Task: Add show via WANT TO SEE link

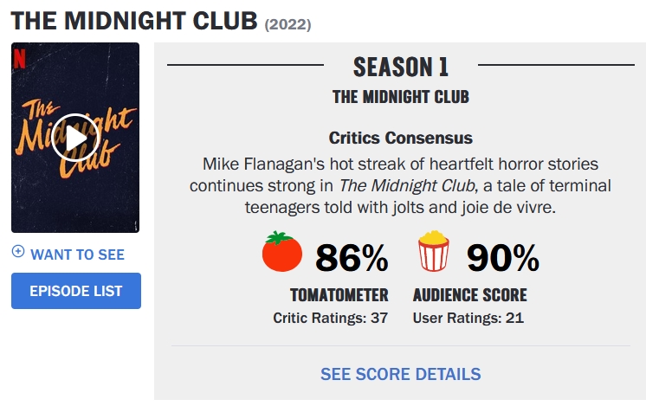Action: (x=77, y=255)
